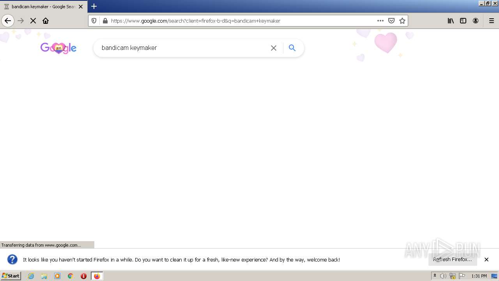Open a new tab

point(94,6)
